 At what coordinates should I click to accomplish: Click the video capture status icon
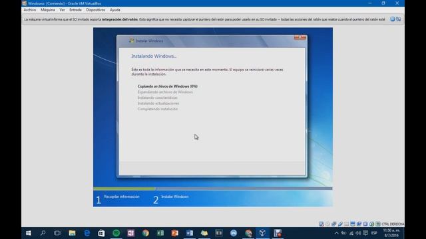pos(359,224)
